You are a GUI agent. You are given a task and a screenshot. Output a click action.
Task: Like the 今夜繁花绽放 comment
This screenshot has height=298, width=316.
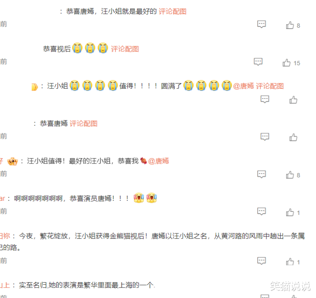pyautogui.click(x=290, y=262)
